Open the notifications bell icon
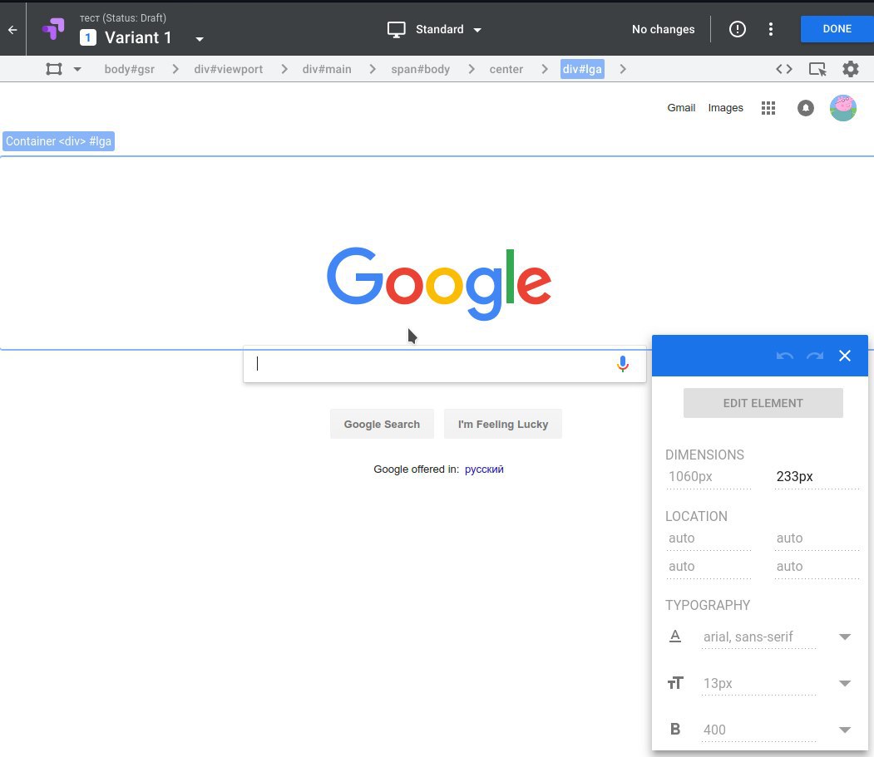The width and height of the screenshot is (874, 757). click(806, 108)
